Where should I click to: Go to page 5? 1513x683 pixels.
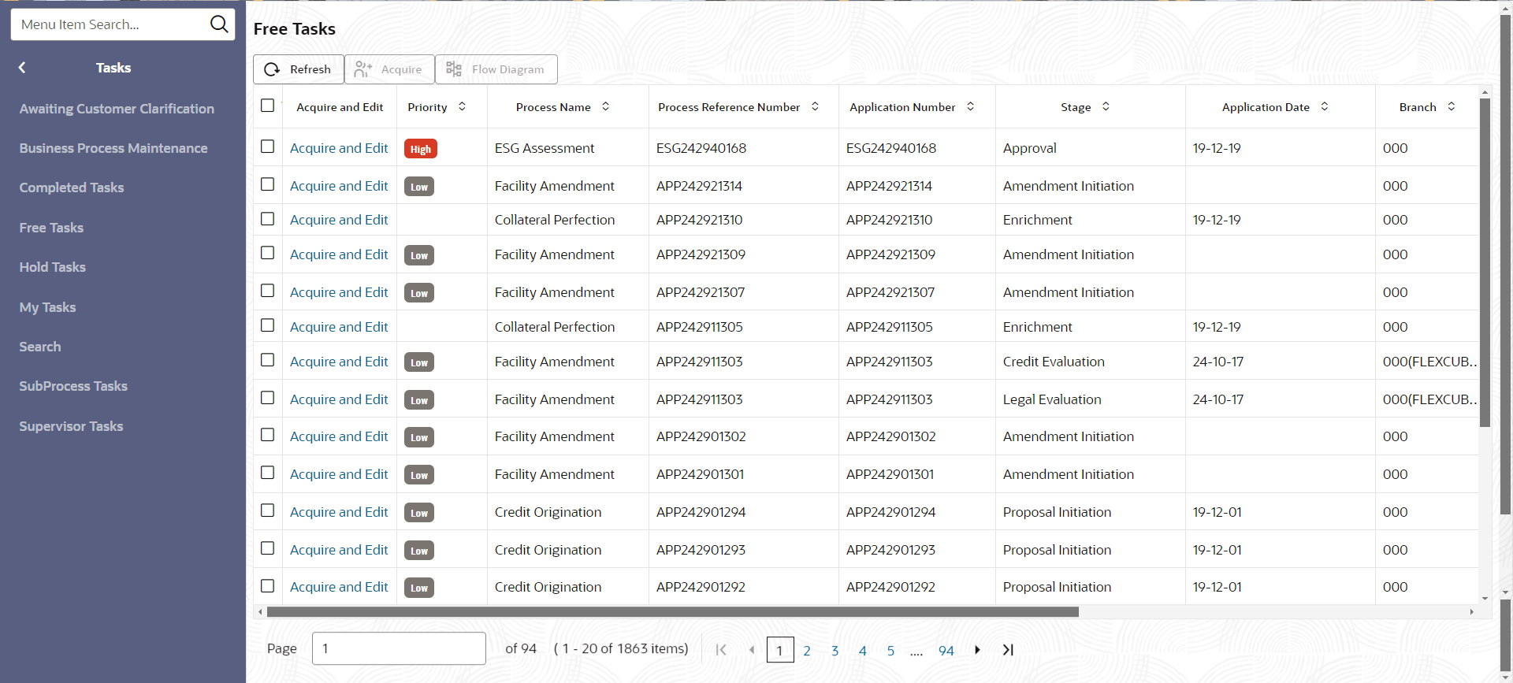pos(890,651)
